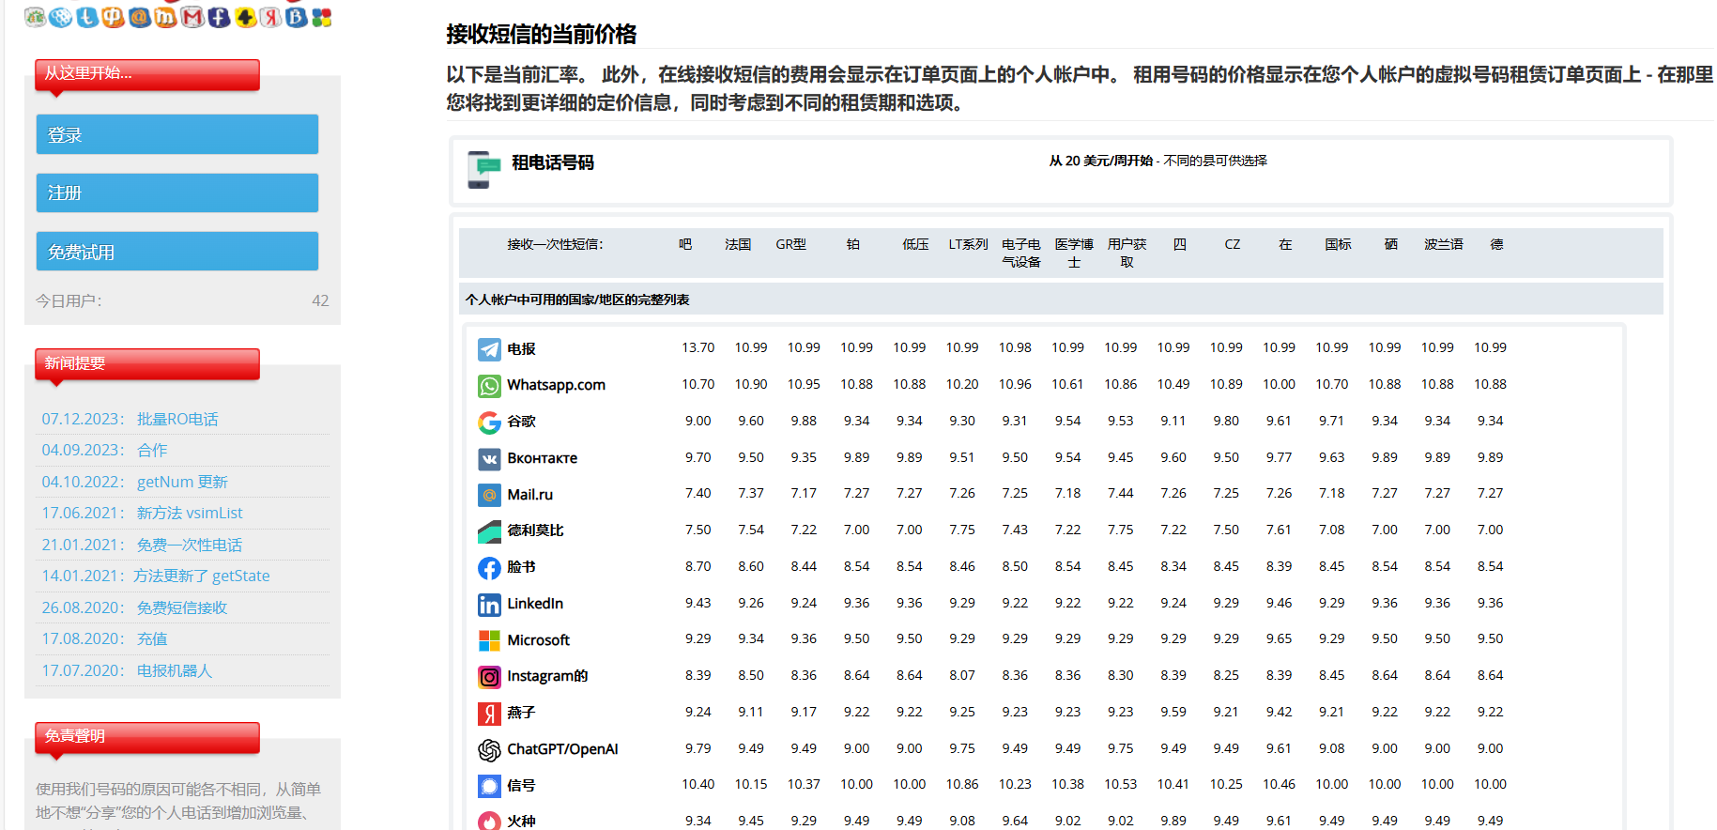Share via the Gmail icon
1717x830 pixels.
point(192,17)
